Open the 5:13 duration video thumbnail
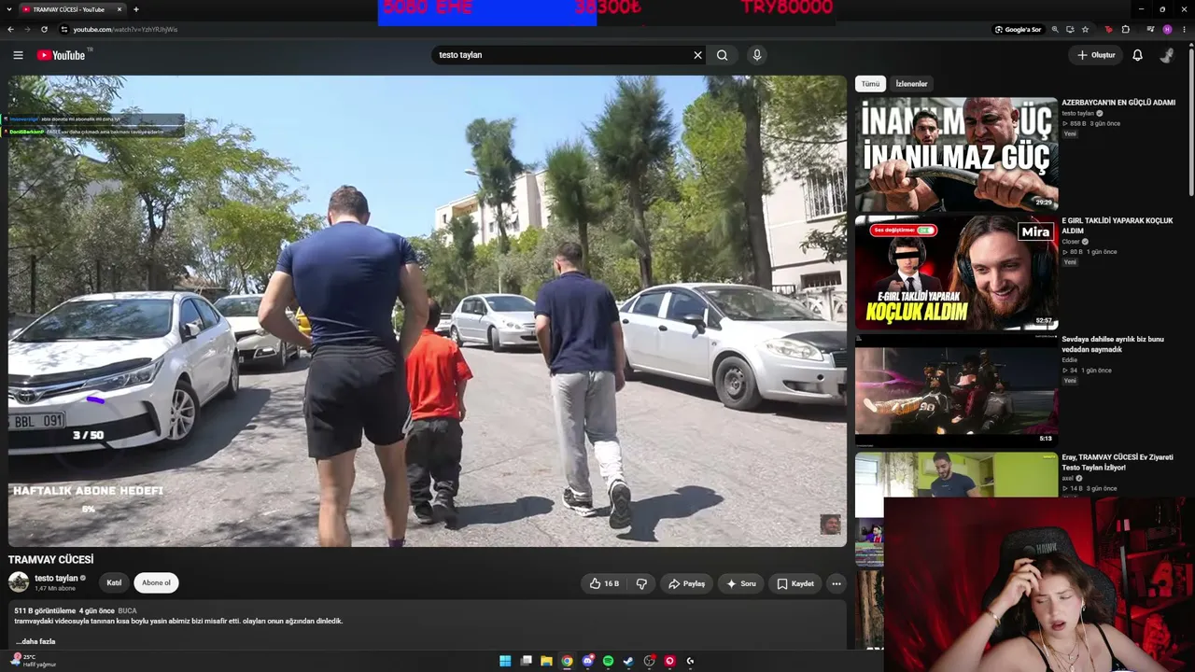This screenshot has width=1195, height=672. click(956, 390)
